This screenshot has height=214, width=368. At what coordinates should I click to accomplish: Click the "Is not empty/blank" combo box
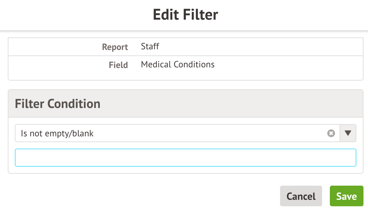click(171, 133)
